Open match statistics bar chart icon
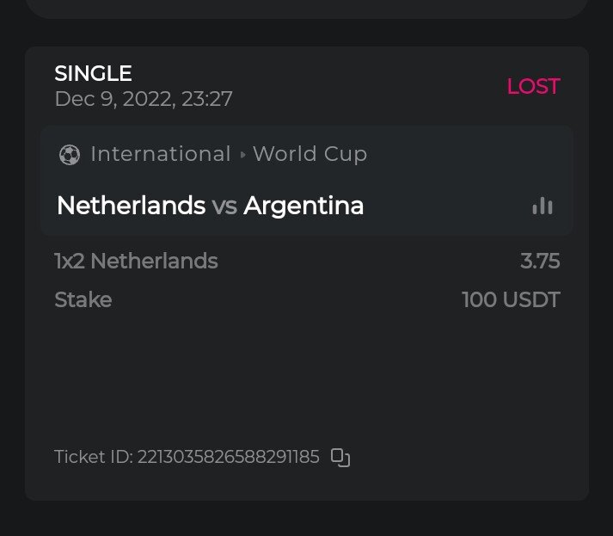The height and width of the screenshot is (536, 613). [542, 206]
